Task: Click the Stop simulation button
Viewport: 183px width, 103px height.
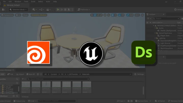Action: (x=65, y=10)
